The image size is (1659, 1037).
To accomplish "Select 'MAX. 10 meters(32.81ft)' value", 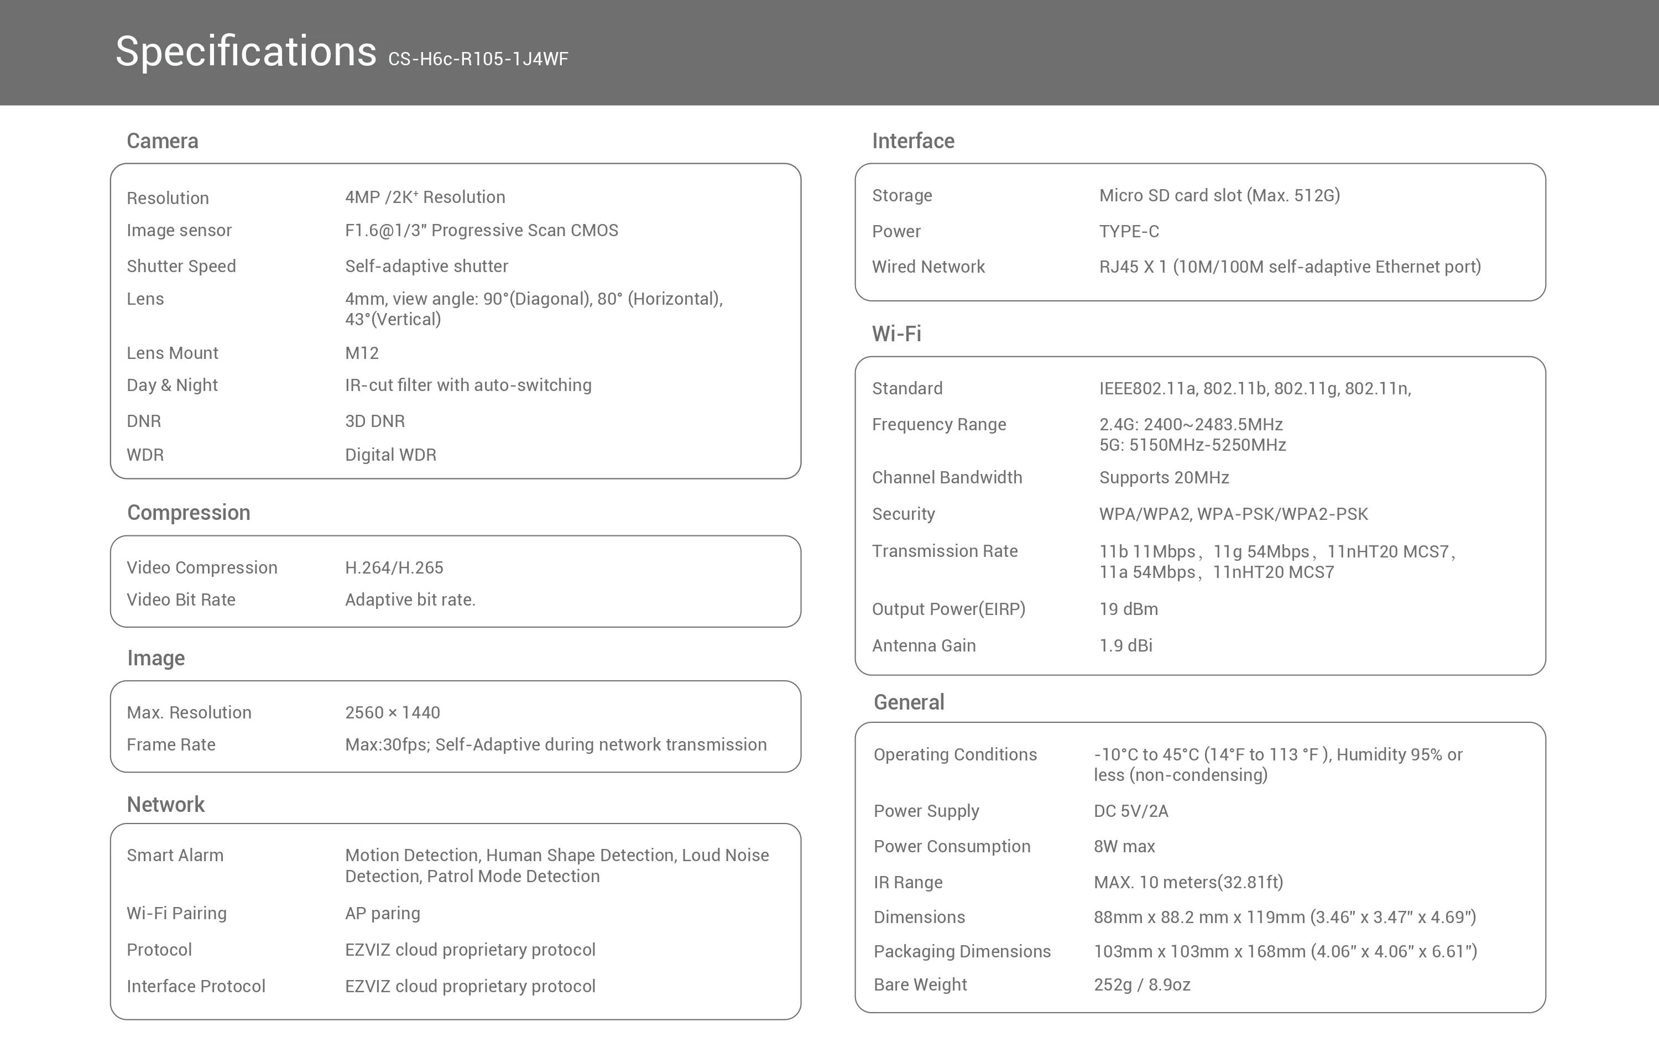I will (x=1188, y=882).
